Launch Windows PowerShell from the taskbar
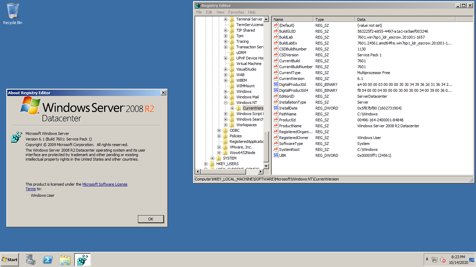The height and width of the screenshot is (267, 476). [x=48, y=259]
